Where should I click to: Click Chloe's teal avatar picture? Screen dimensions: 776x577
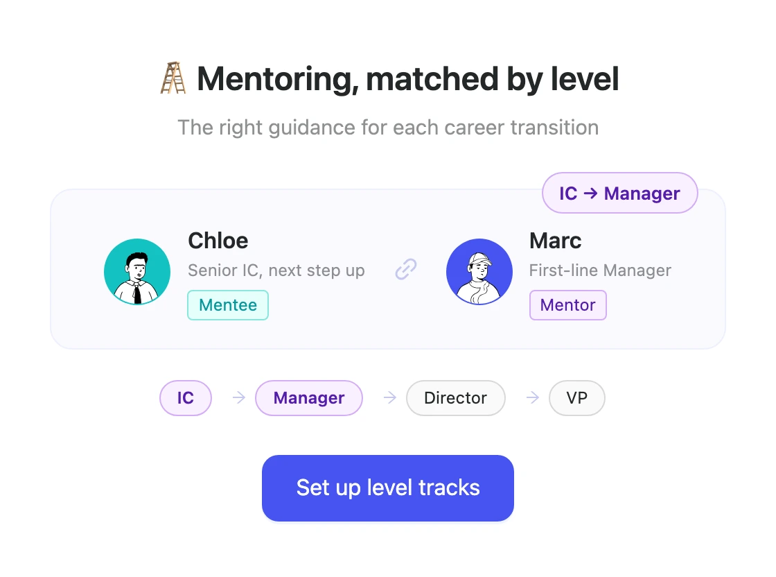click(x=137, y=271)
